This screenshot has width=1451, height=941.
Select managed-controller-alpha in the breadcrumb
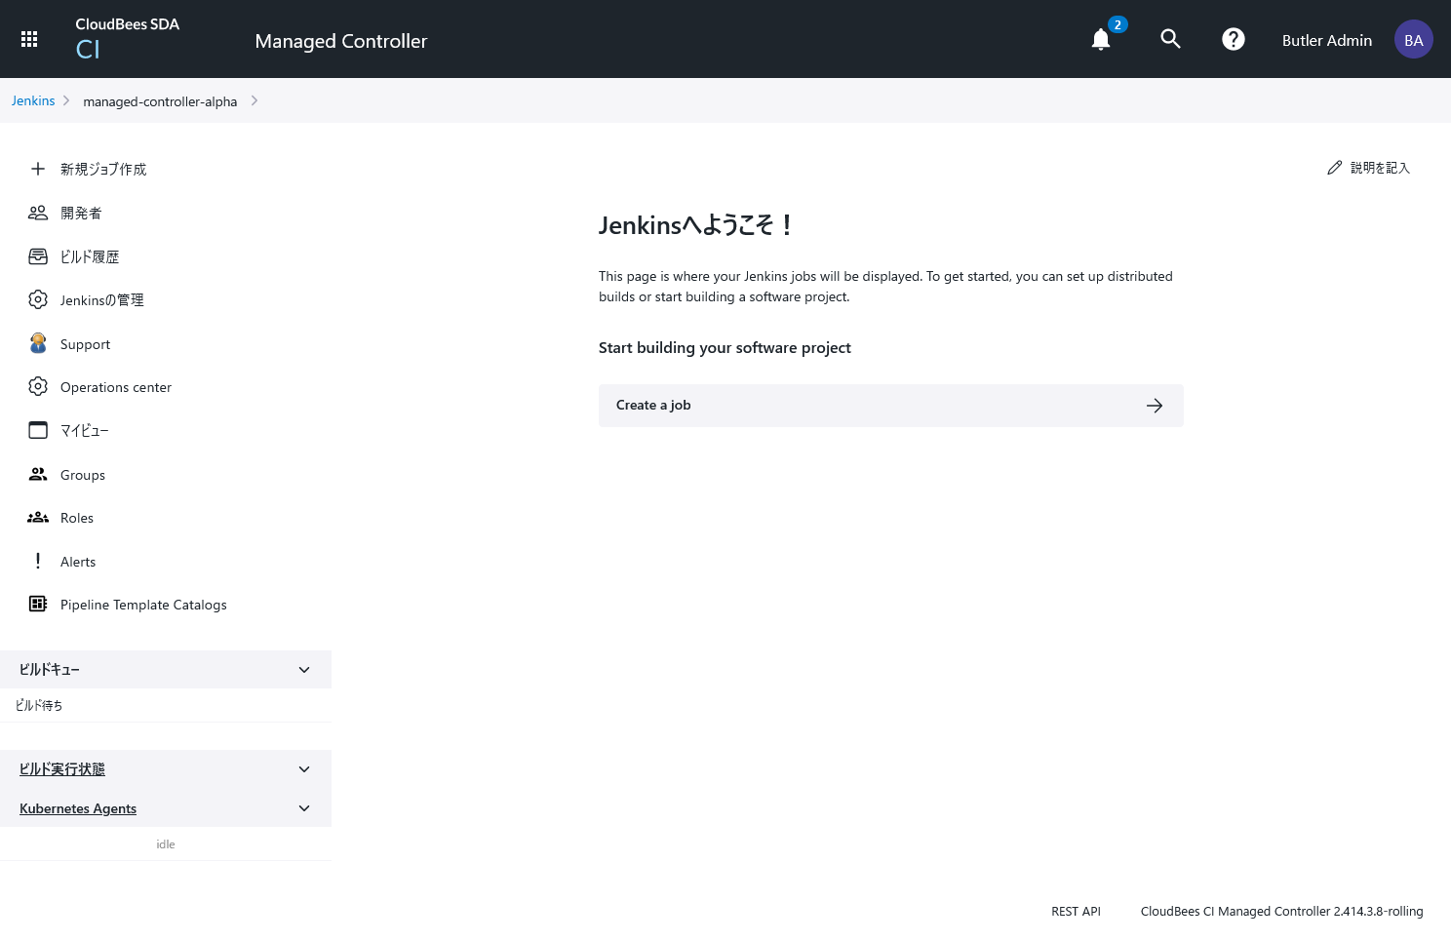tap(160, 100)
